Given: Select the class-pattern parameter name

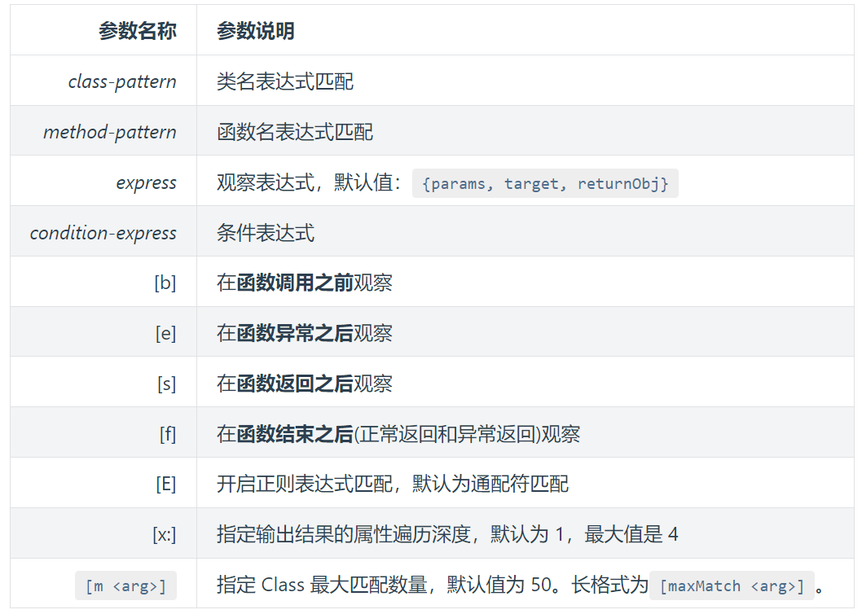Looking at the screenshot, I should (122, 81).
